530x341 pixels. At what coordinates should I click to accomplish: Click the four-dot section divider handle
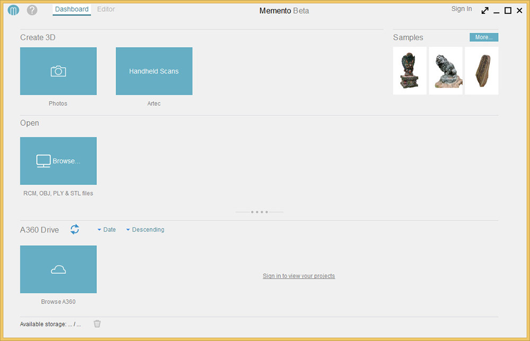(259, 212)
